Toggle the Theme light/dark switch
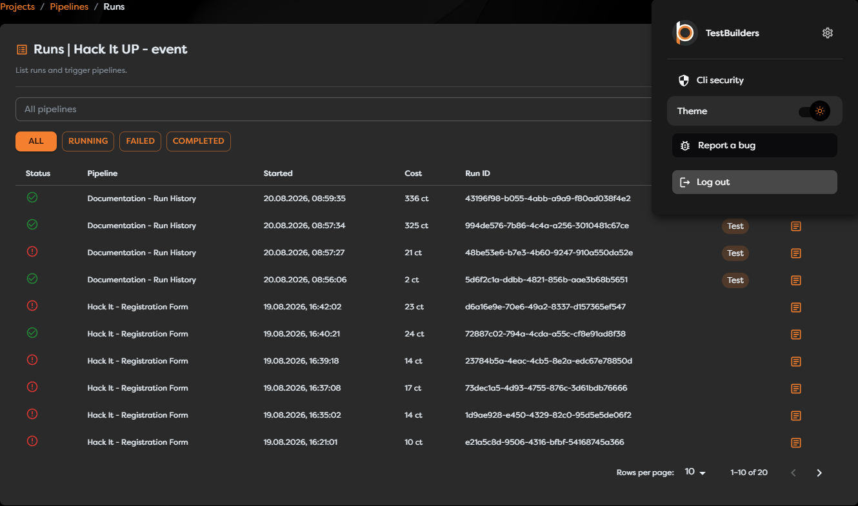858x506 pixels. [x=814, y=112]
